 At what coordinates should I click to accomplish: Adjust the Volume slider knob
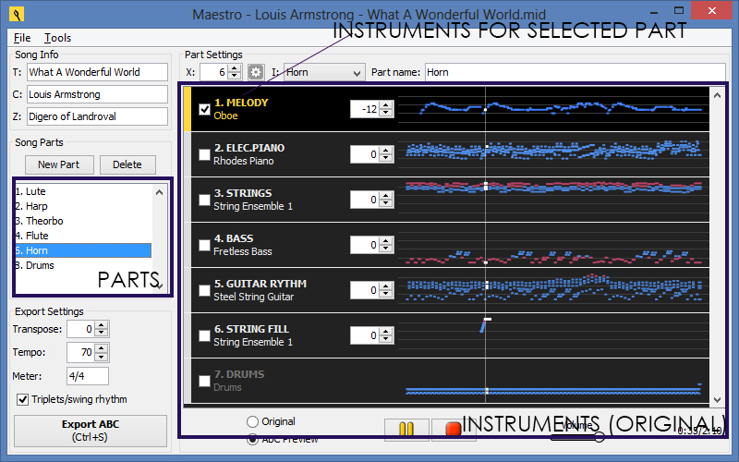(x=599, y=437)
